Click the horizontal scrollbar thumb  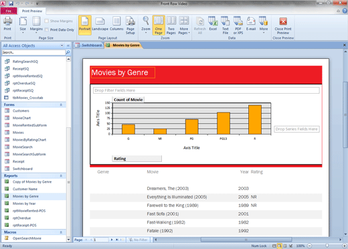pos(246,240)
